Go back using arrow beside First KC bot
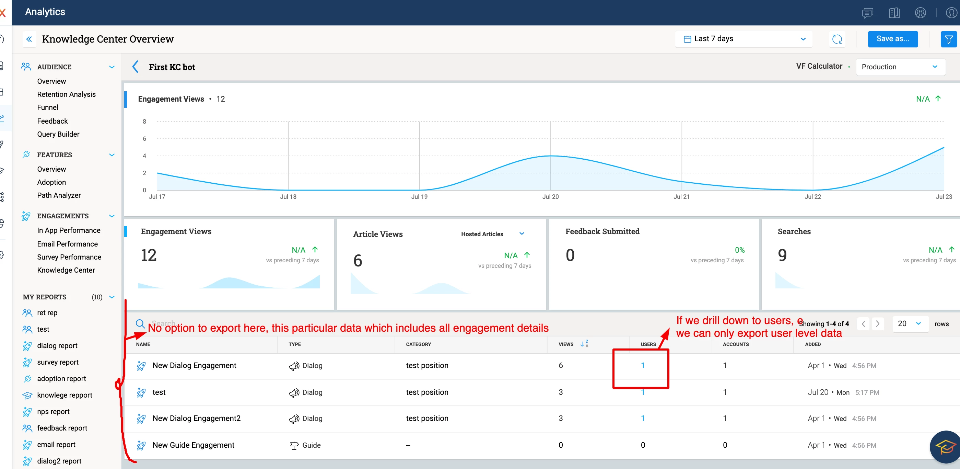Viewport: 960px width, 469px height. point(135,67)
